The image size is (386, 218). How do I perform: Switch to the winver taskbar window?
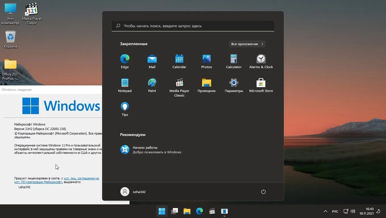point(225,211)
